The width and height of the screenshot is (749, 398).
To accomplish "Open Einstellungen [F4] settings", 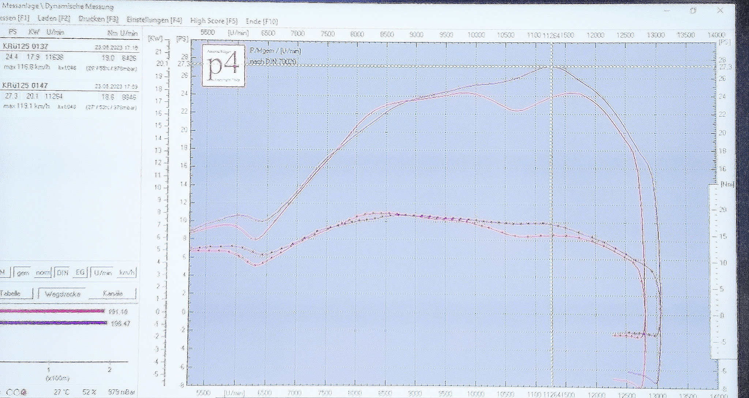I will (154, 20).
